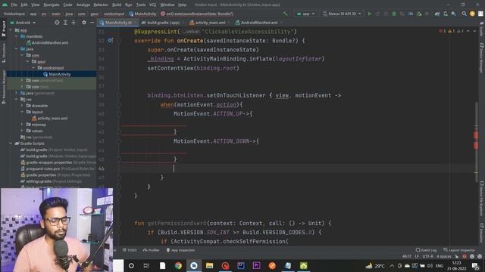
Task: Open the Build menu
Action: 117,5
